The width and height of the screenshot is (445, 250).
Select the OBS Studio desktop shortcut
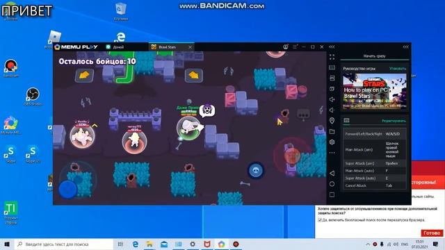coord(33,97)
